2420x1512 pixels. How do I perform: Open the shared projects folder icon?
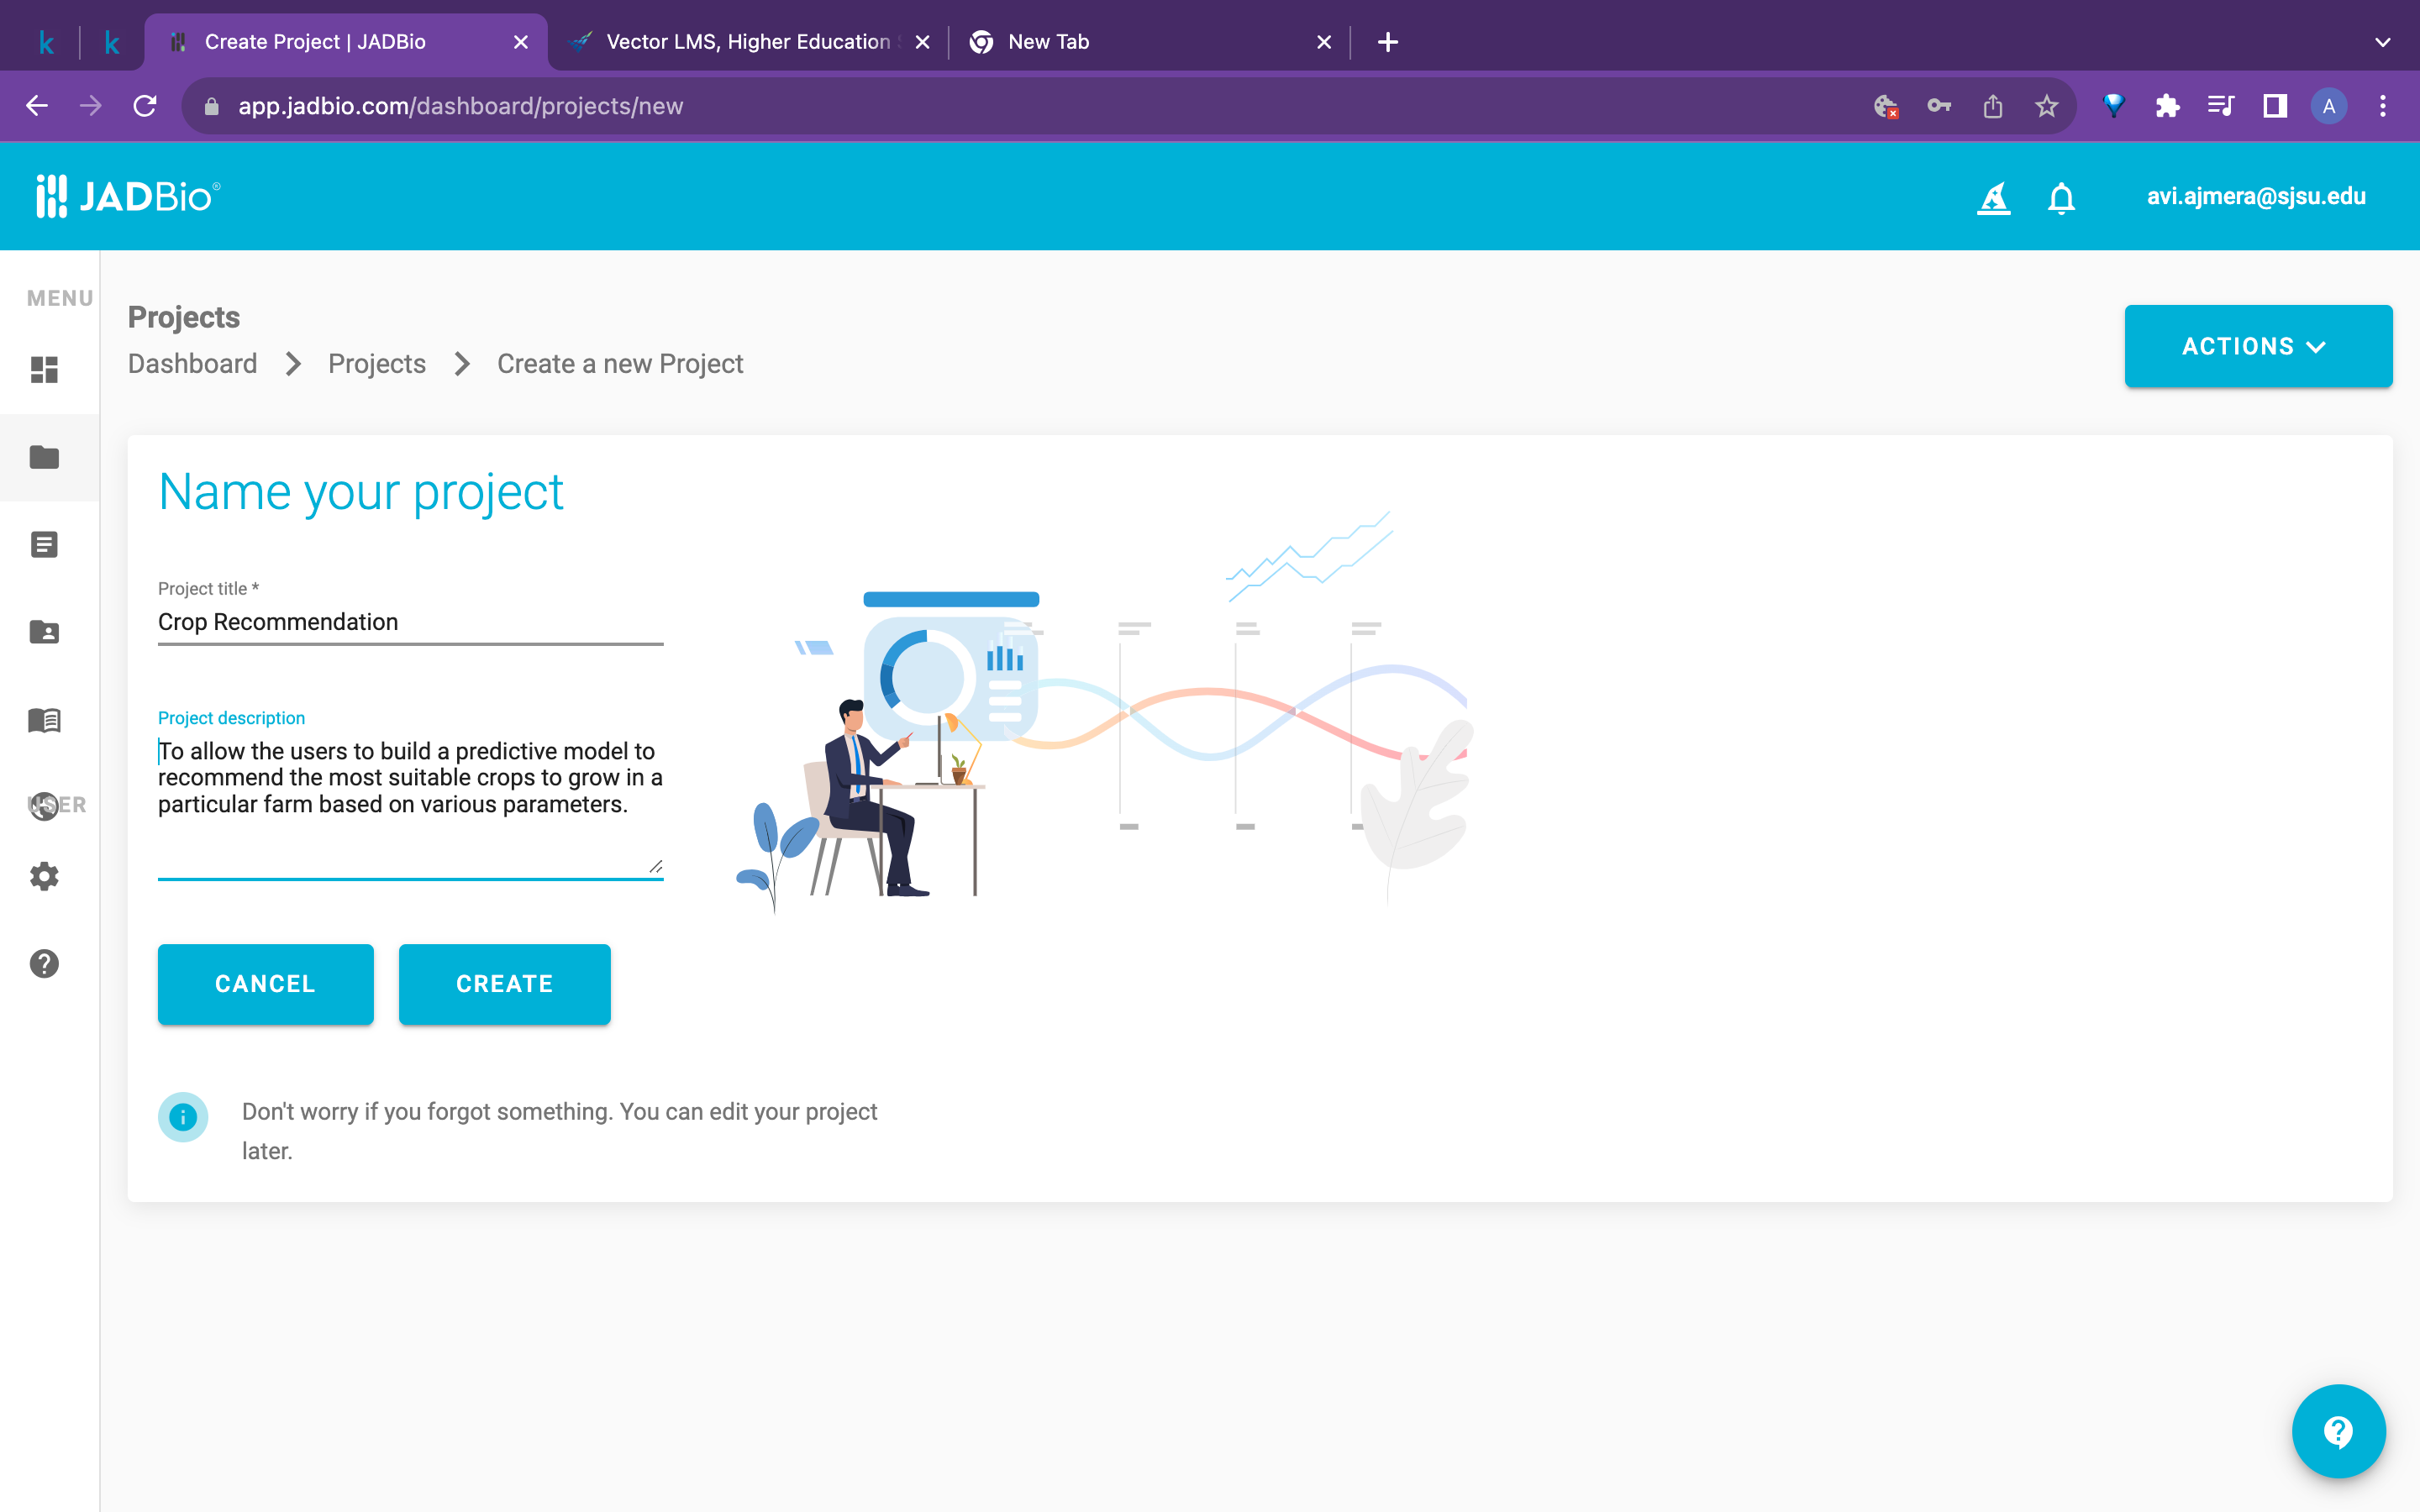tap(44, 631)
